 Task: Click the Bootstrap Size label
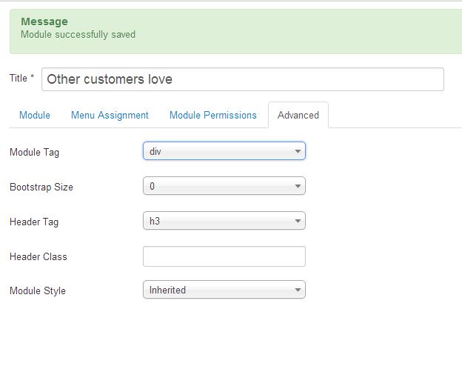[41, 187]
